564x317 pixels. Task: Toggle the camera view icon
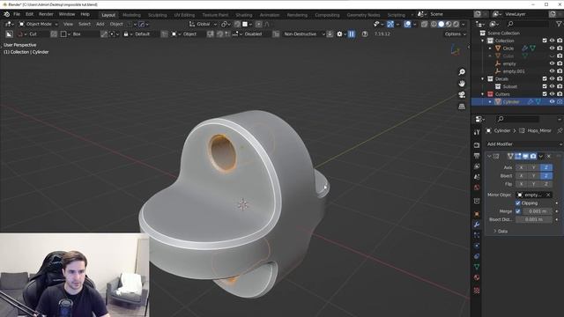pyautogui.click(x=462, y=95)
